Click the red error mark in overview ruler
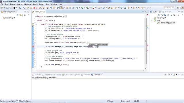 147,15
